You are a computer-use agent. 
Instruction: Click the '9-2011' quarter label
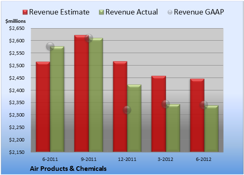88,159
